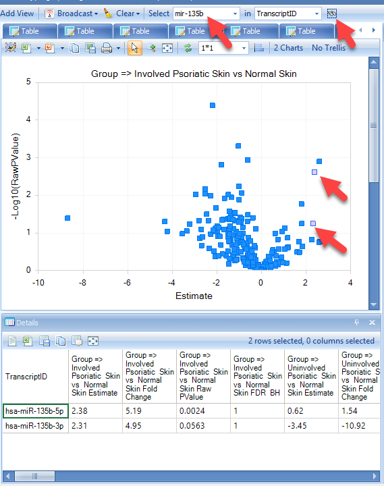Click the save table icon in Details panel

[45, 342]
